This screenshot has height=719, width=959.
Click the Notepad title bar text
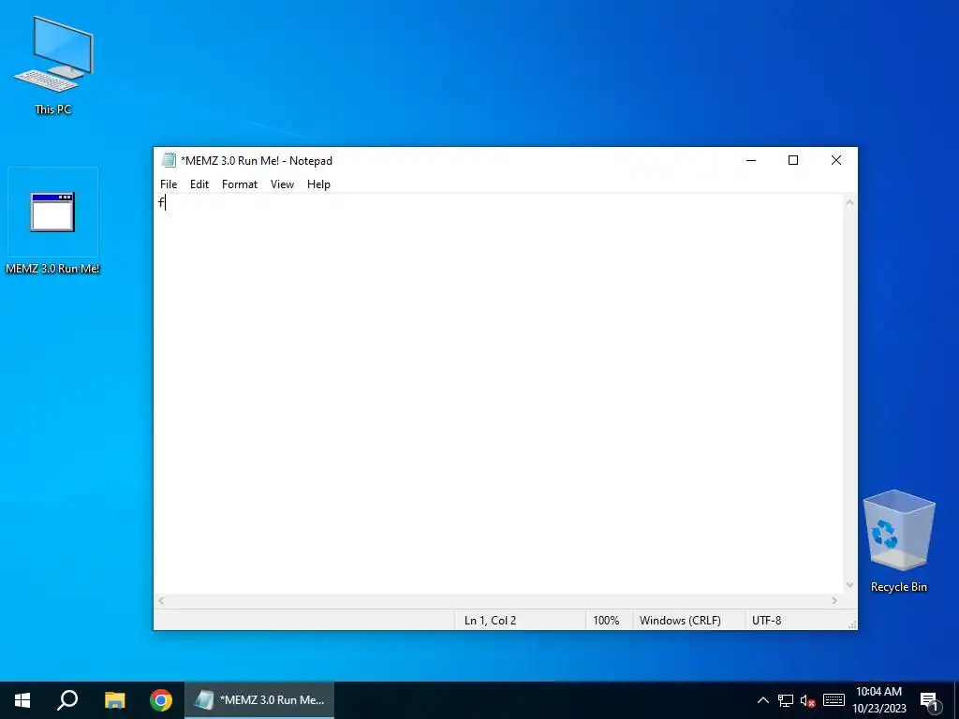257,161
